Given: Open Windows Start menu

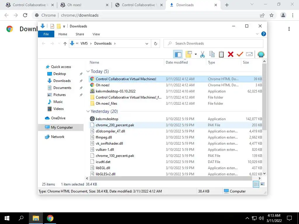Looking at the screenshot, I should [7, 218].
